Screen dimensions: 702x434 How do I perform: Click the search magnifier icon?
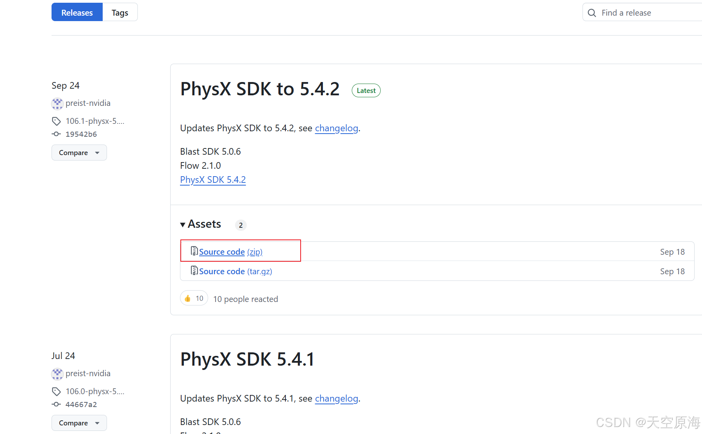click(592, 13)
